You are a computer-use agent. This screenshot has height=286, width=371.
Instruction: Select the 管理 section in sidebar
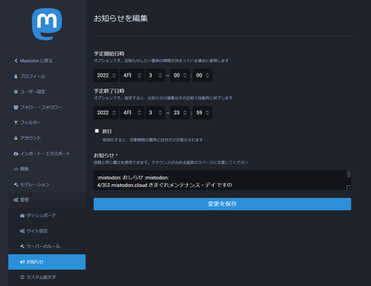[47, 200]
